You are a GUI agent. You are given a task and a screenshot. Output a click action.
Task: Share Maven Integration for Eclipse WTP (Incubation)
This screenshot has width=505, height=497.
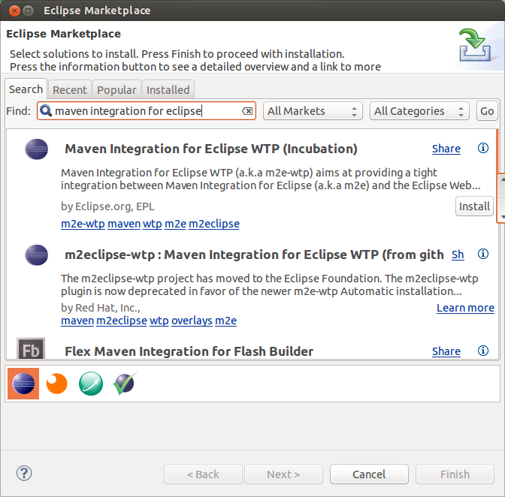pos(446,149)
